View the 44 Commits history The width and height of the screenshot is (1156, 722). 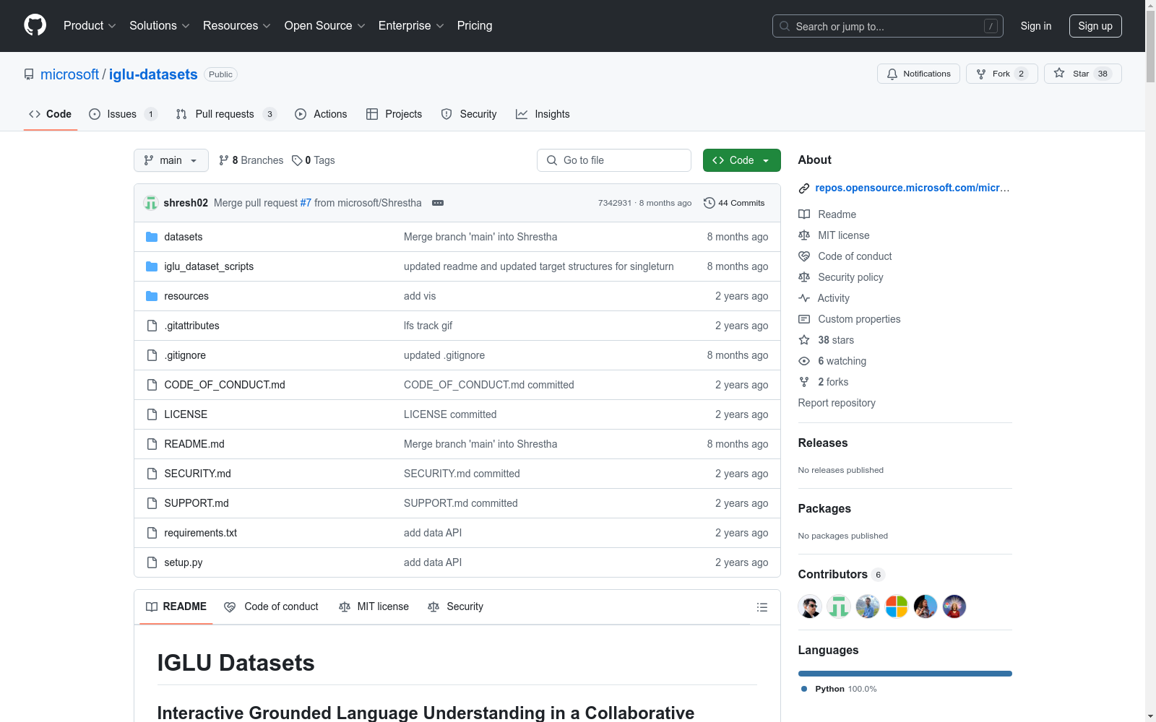pos(734,203)
